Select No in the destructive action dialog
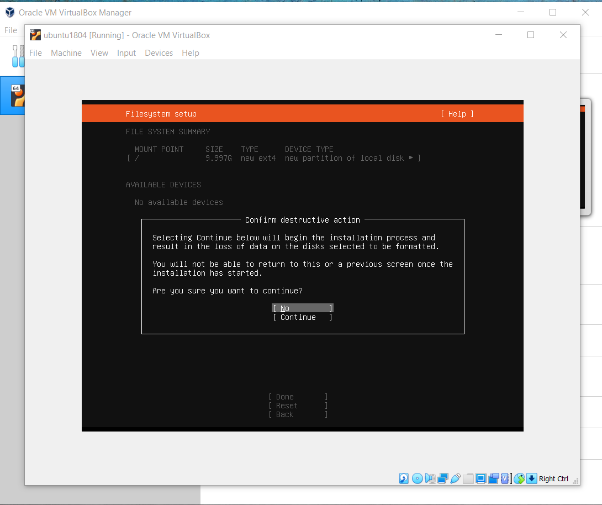 (302, 308)
